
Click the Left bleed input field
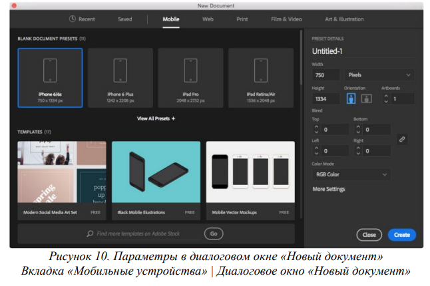[335, 151]
